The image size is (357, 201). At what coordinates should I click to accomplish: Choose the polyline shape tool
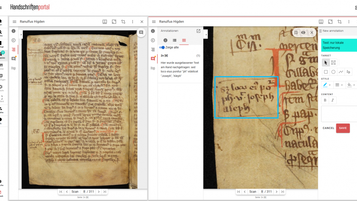341,72
